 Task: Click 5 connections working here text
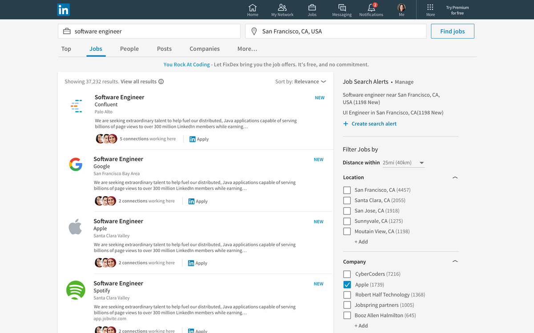pyautogui.click(x=148, y=139)
